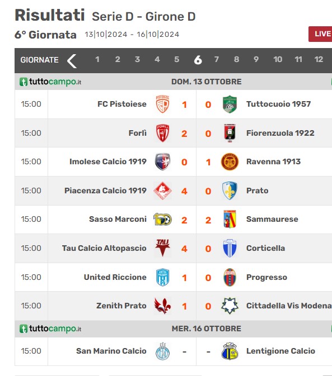This screenshot has height=376, width=332.
Task: Go to previous giornate with left chevron
Action: [72, 61]
